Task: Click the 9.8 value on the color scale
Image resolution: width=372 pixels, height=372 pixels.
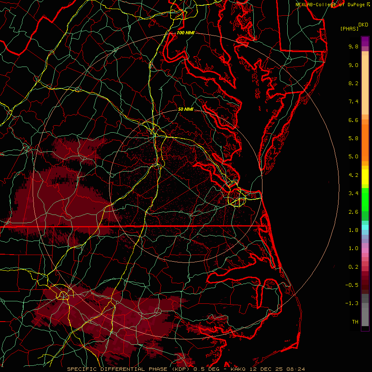Action: (353, 46)
